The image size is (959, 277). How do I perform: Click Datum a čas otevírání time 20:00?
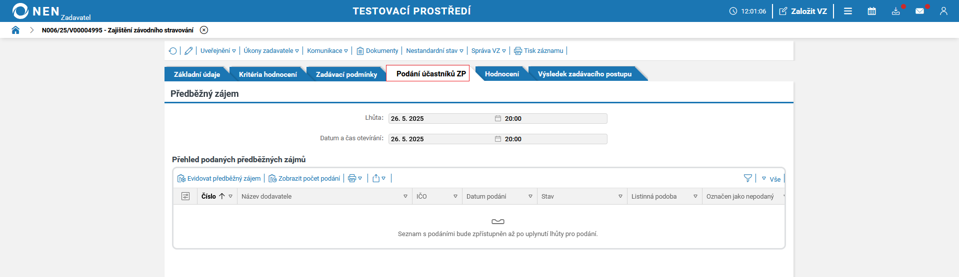(x=513, y=139)
